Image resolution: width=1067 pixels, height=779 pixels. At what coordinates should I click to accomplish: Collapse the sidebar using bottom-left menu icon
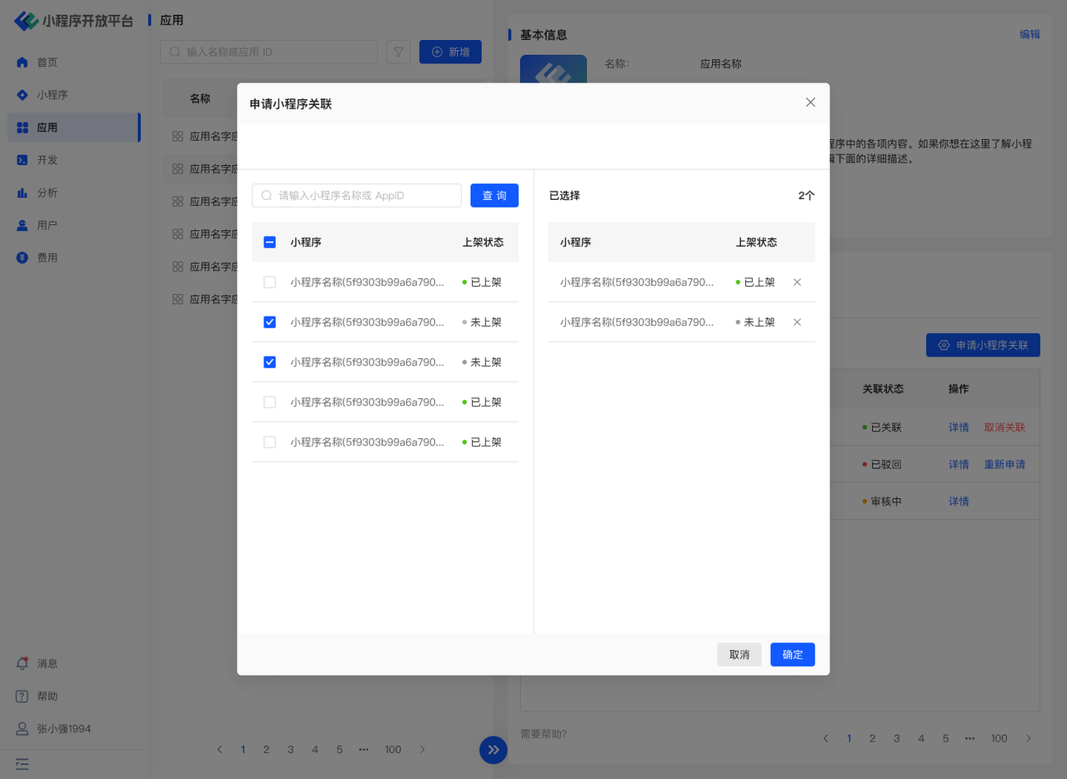click(x=23, y=763)
